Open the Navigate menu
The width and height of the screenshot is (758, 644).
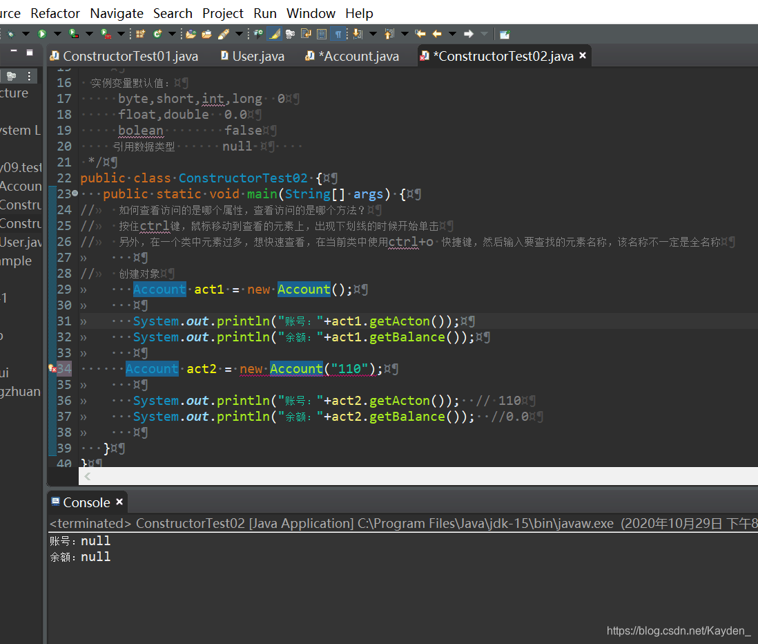[x=117, y=13]
